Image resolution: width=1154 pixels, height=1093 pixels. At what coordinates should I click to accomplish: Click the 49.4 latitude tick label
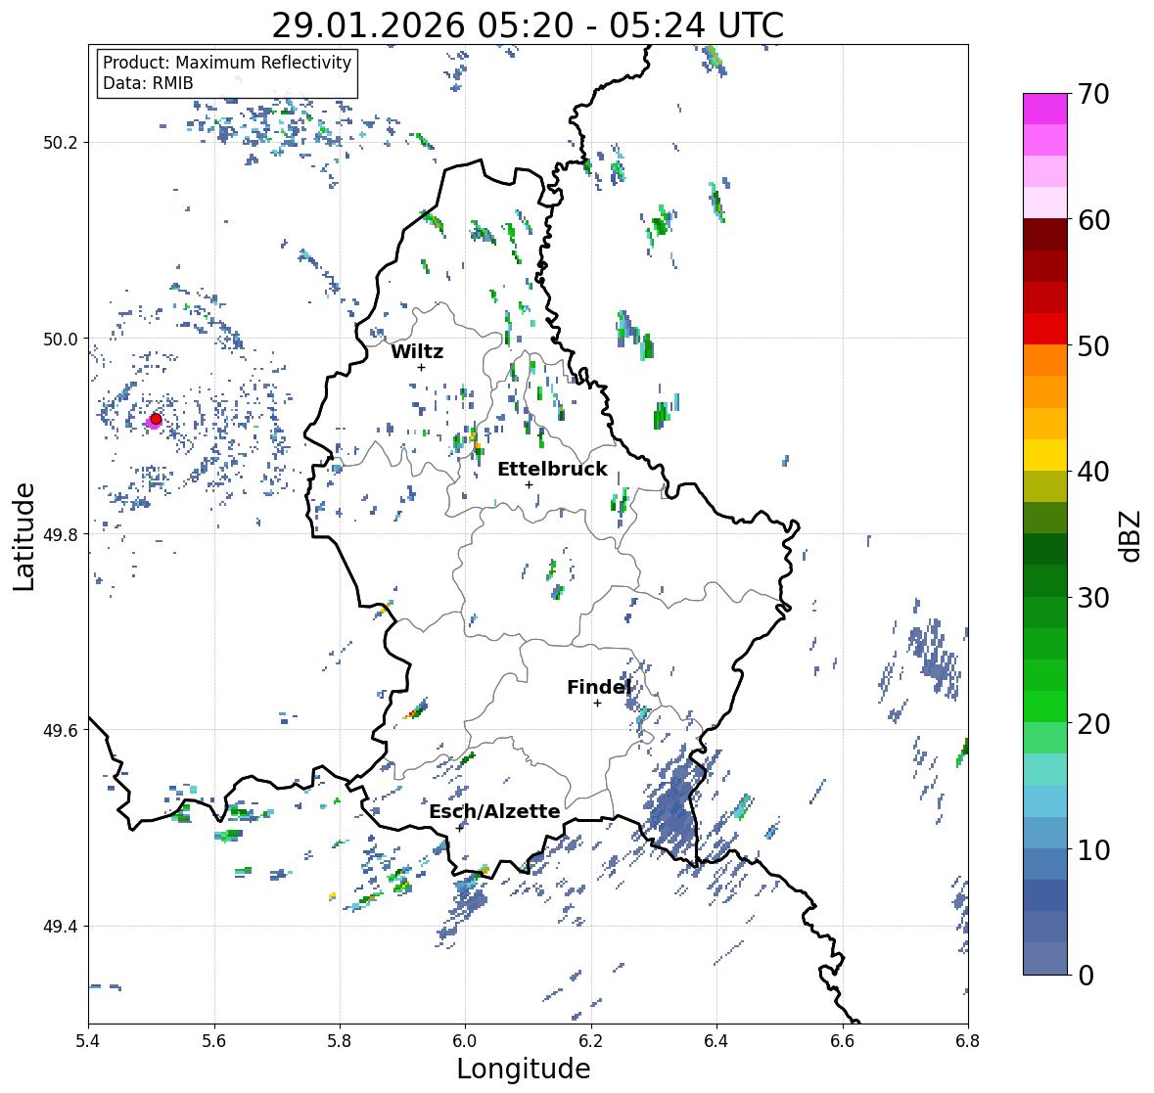click(61, 927)
